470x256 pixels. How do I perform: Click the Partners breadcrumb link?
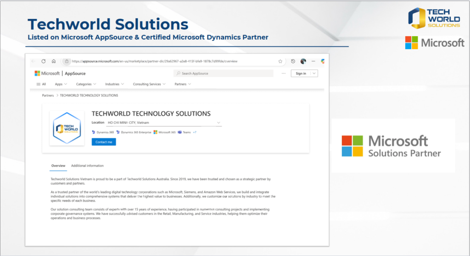pyautogui.click(x=48, y=95)
